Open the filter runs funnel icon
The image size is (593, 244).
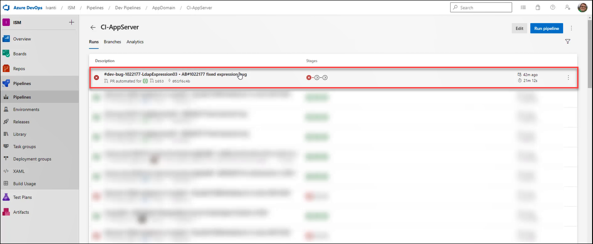point(568,42)
